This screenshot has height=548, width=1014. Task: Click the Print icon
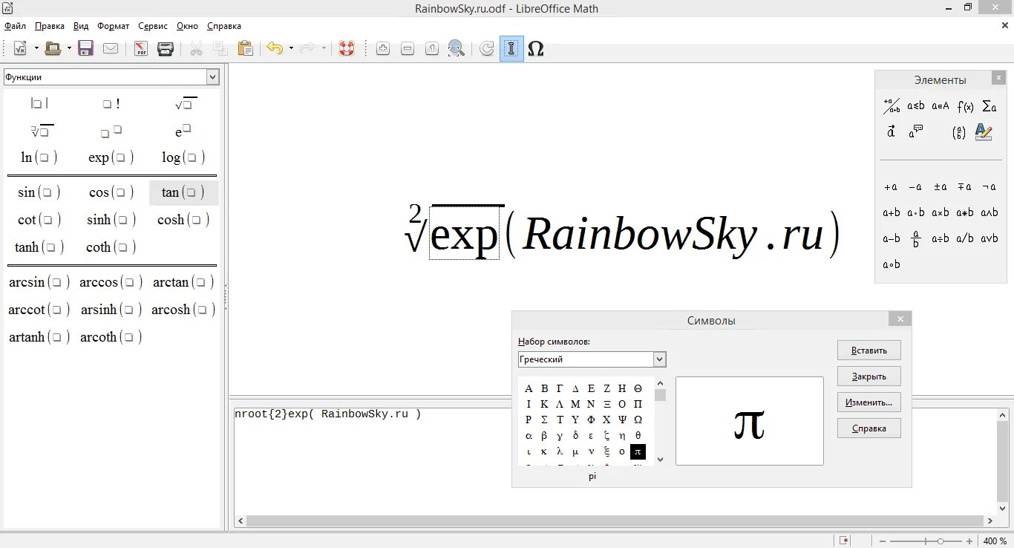[166, 49]
